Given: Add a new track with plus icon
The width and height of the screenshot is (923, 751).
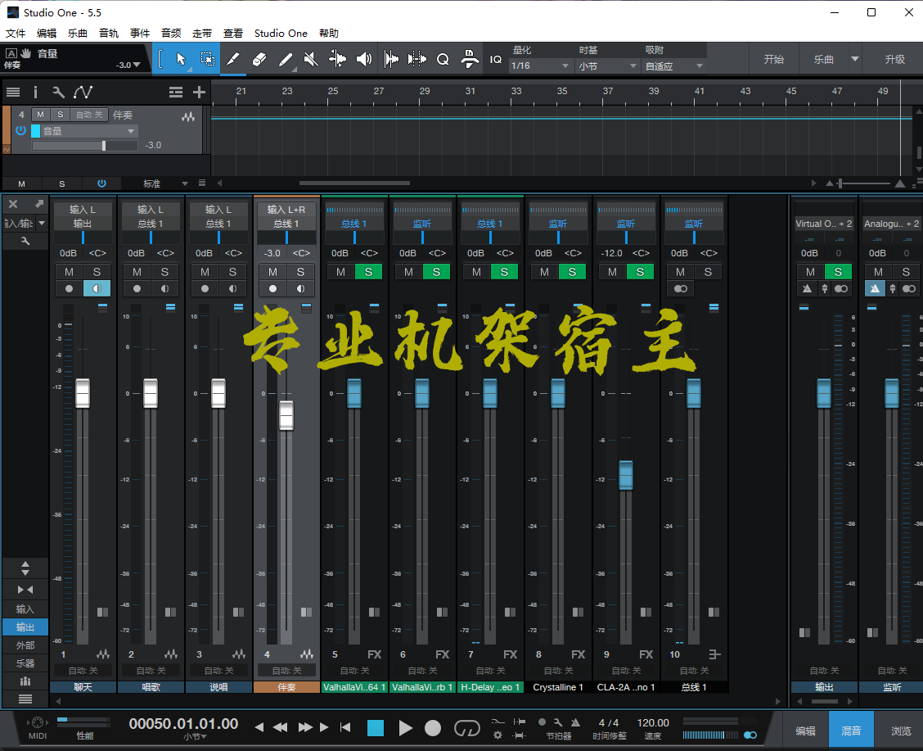Looking at the screenshot, I should click(x=199, y=92).
